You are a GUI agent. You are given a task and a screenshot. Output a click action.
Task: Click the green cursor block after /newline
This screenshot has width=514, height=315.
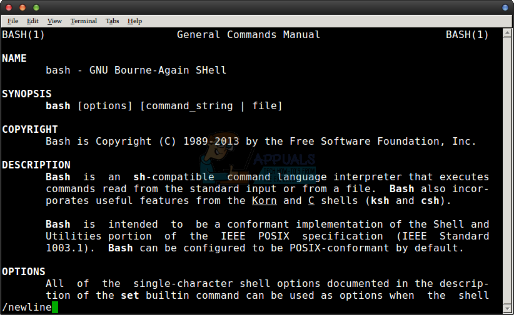55,307
